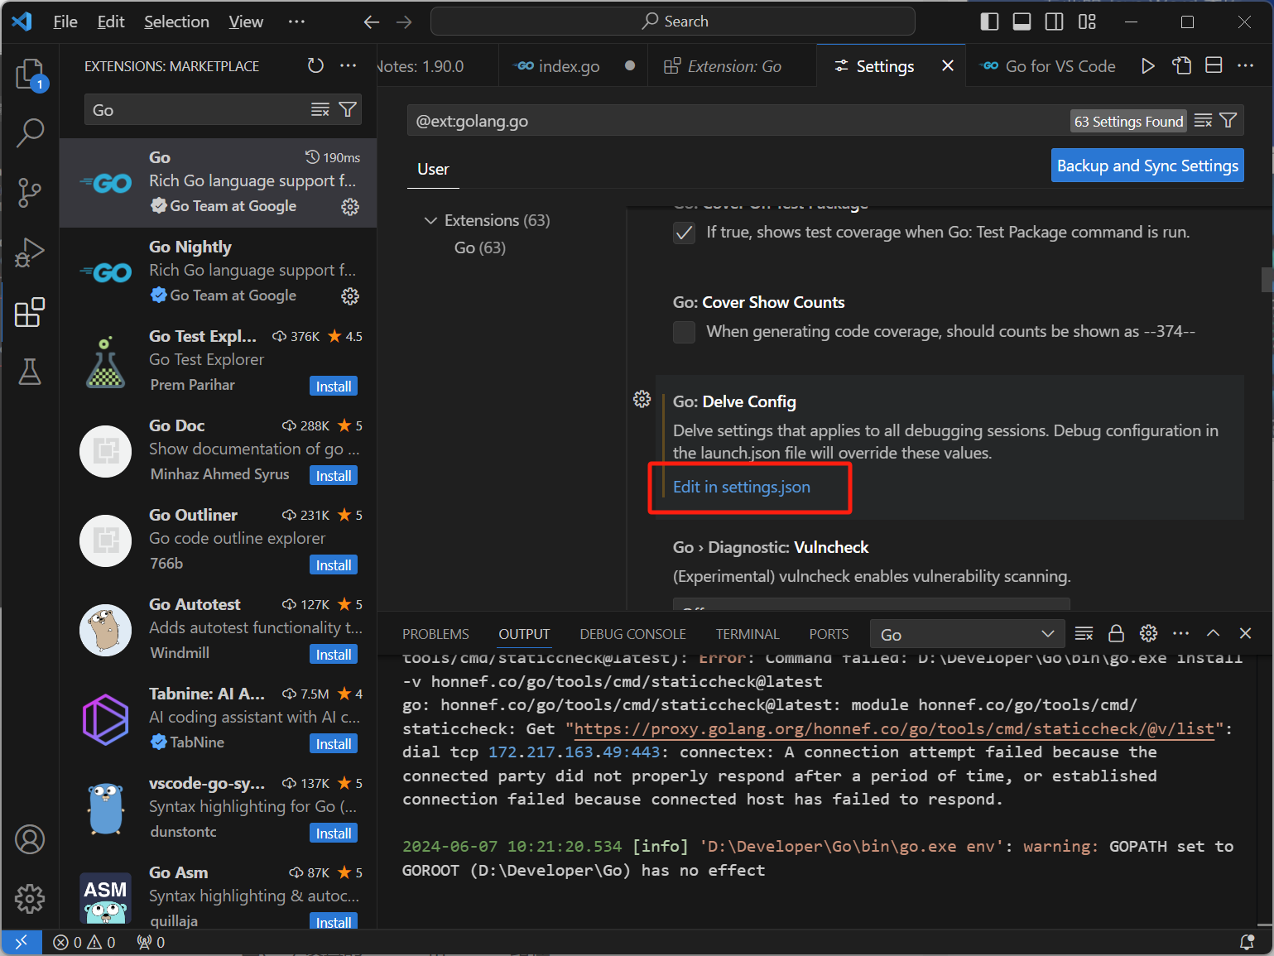Screen dimensions: 1274x956
Task: Customize layout icon in title bar
Action: [x=1087, y=22]
